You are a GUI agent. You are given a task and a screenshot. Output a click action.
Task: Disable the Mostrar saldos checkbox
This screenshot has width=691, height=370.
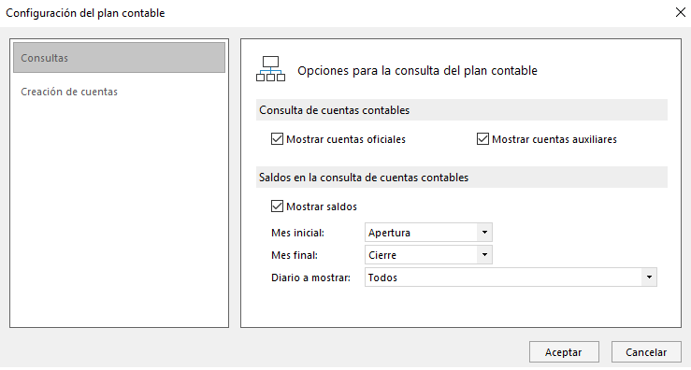(x=277, y=206)
